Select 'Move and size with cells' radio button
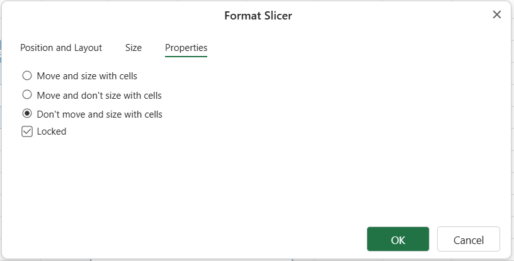 27,75
